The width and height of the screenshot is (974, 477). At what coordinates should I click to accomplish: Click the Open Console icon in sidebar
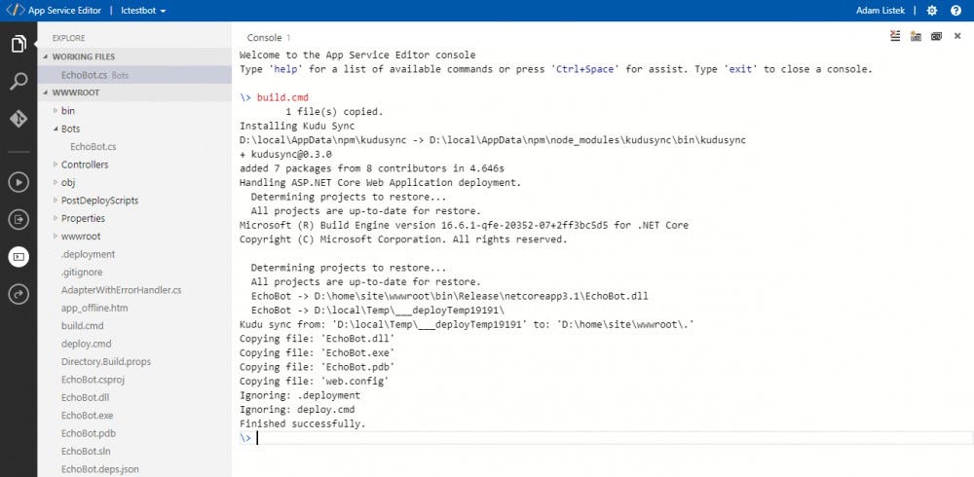pyautogui.click(x=18, y=257)
